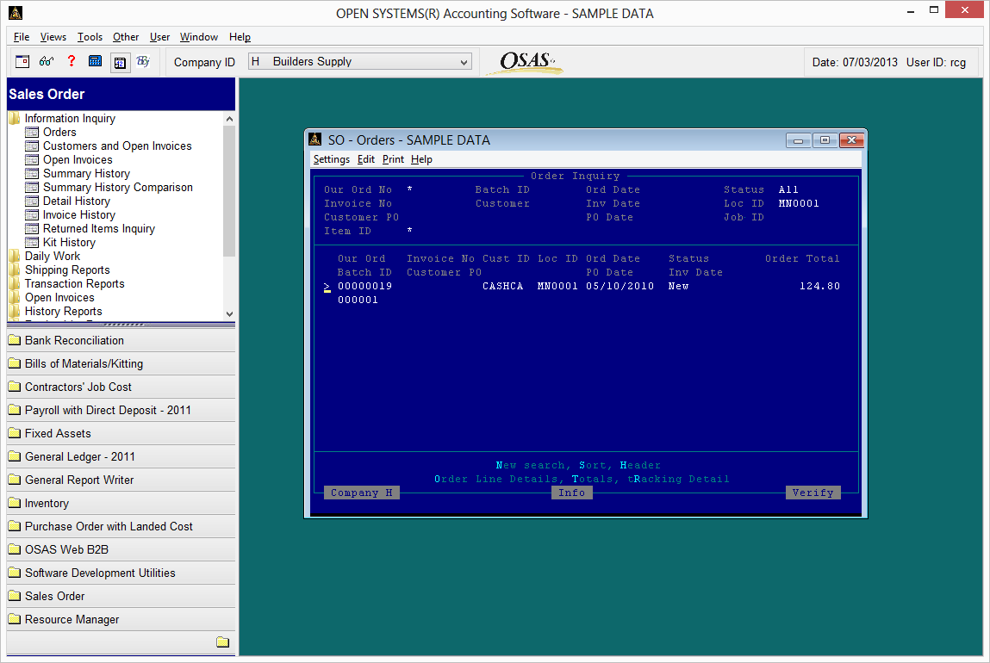This screenshot has width=990, height=663.
Task: Expand the Shipping Reports folder
Action: [x=59, y=270]
